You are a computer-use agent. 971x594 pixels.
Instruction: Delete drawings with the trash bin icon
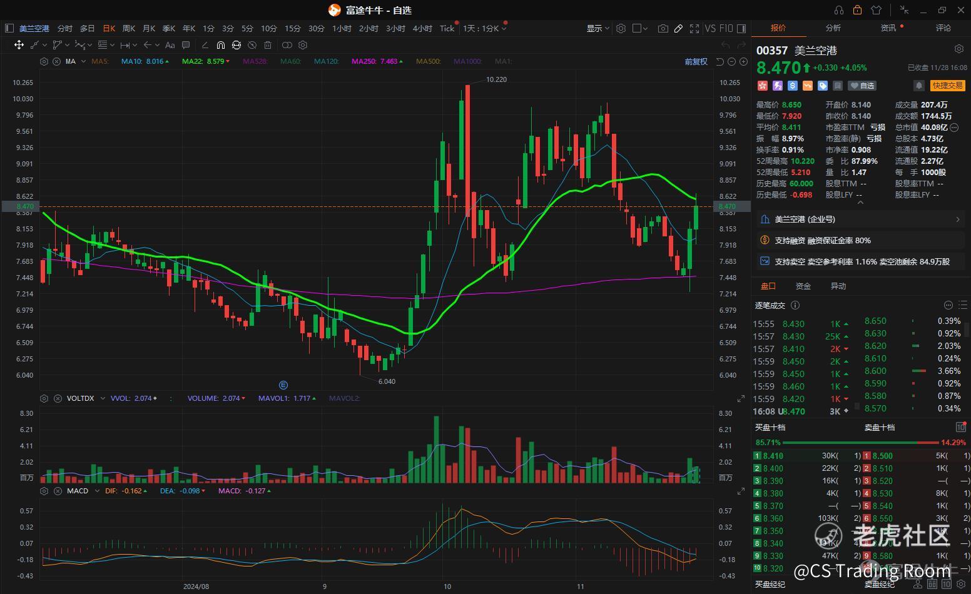click(x=268, y=45)
